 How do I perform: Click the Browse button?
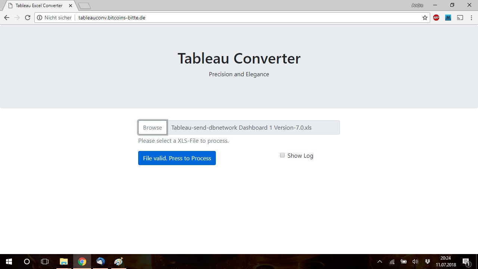point(152,127)
